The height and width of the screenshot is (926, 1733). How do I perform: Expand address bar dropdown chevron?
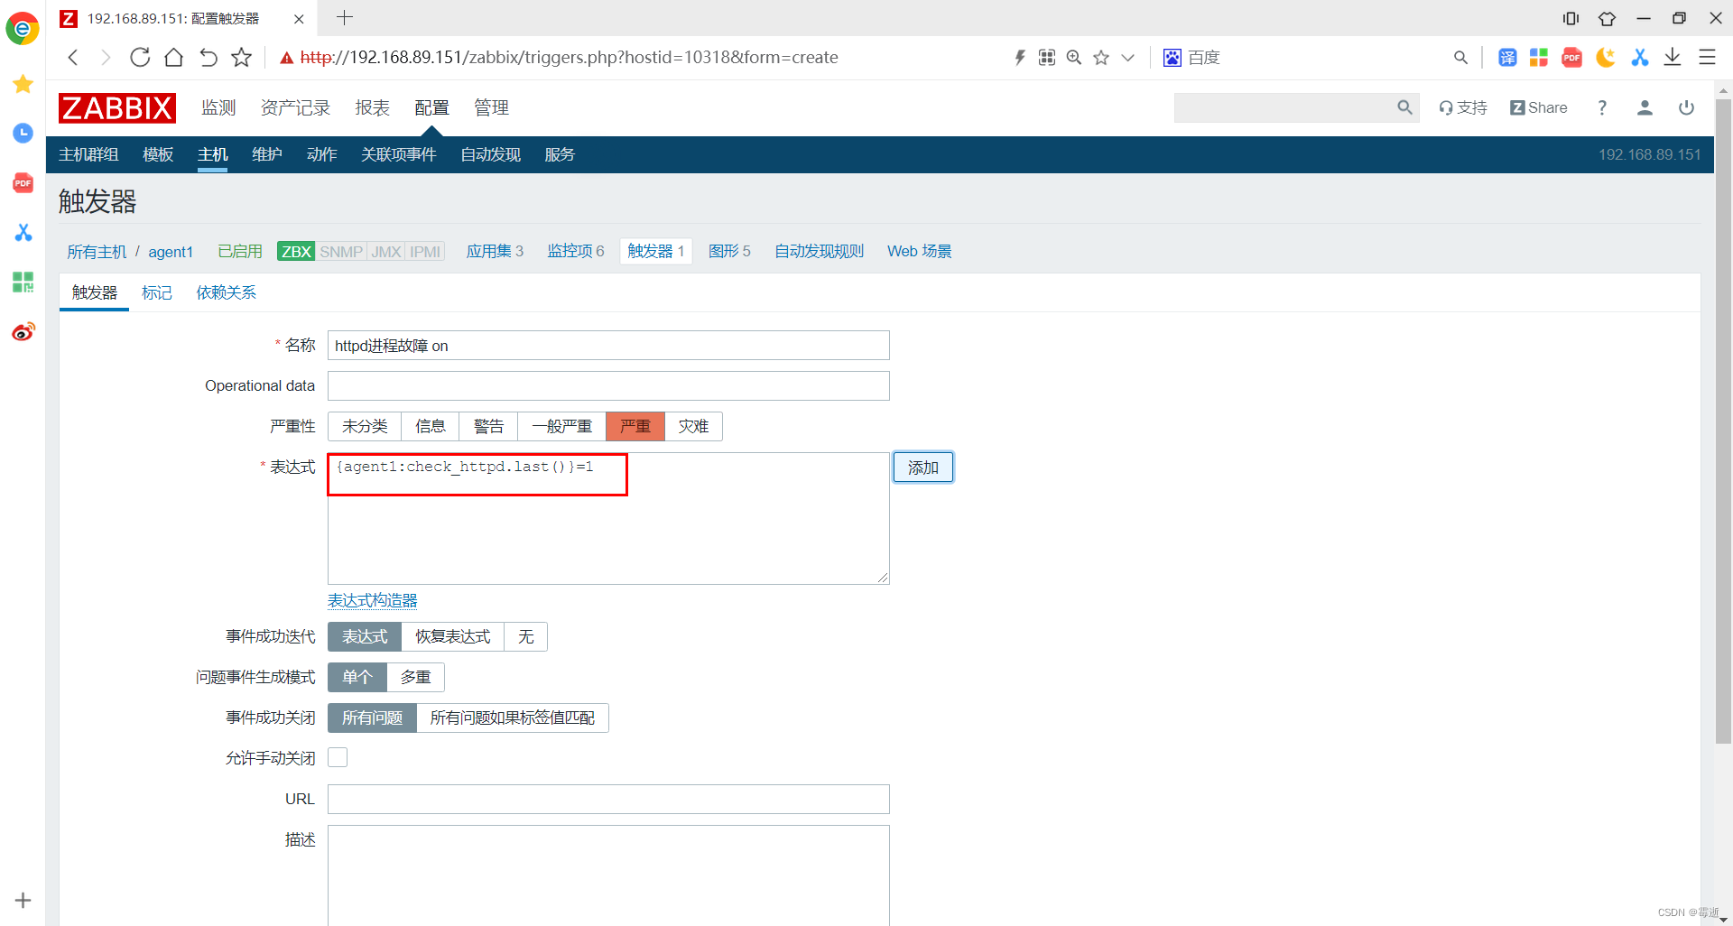point(1127,58)
